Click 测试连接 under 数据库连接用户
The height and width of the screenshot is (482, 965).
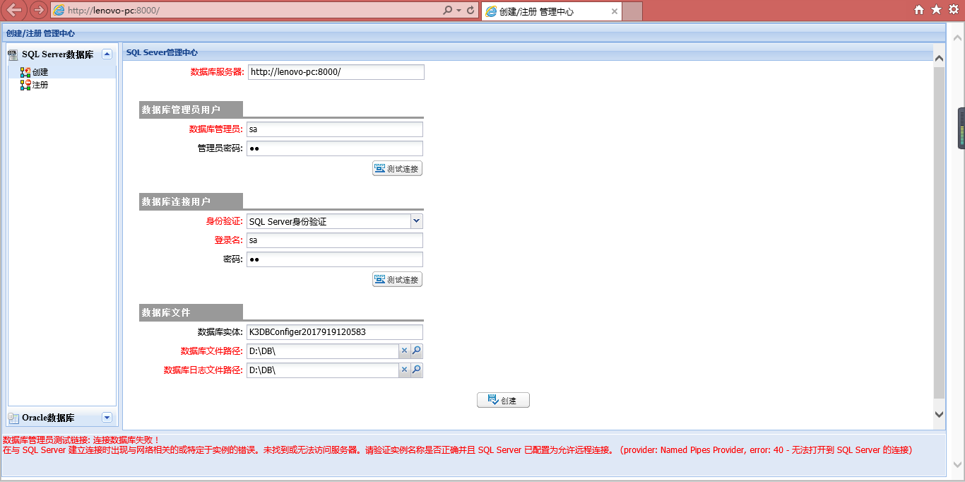pos(397,280)
